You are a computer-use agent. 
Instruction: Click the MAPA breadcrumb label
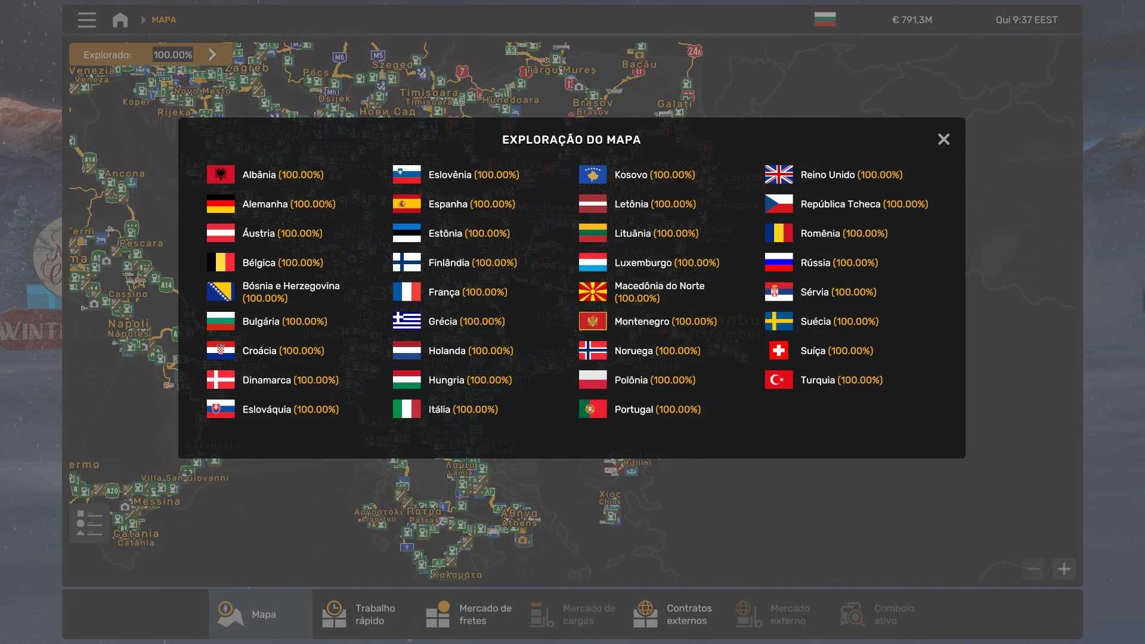coord(163,20)
